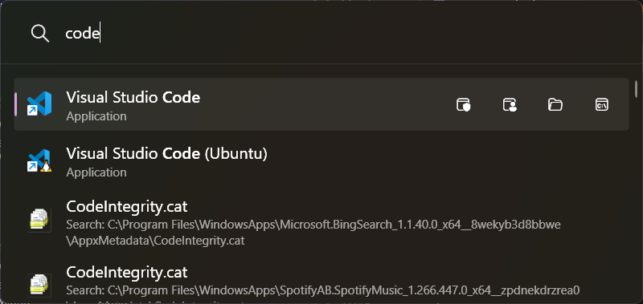Click file icon of Spotify CodeIntegrity.cat

click(39, 286)
